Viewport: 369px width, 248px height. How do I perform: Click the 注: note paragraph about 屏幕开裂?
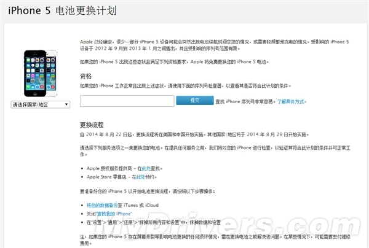[215, 240]
